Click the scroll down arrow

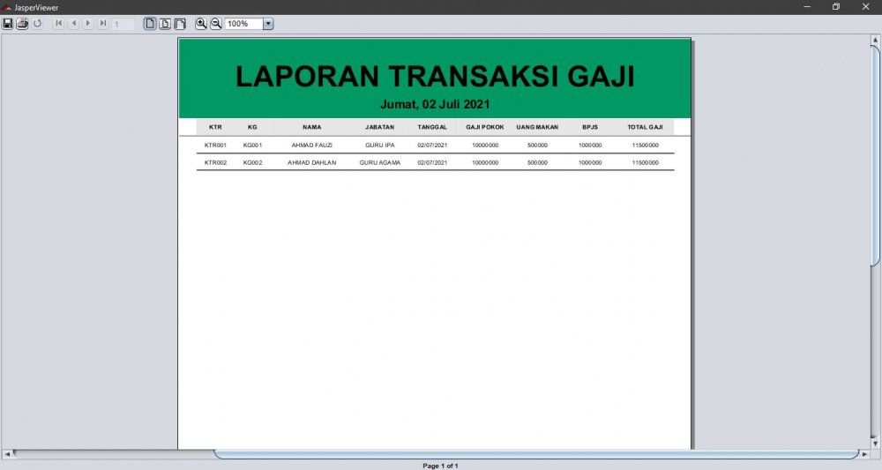[875, 444]
